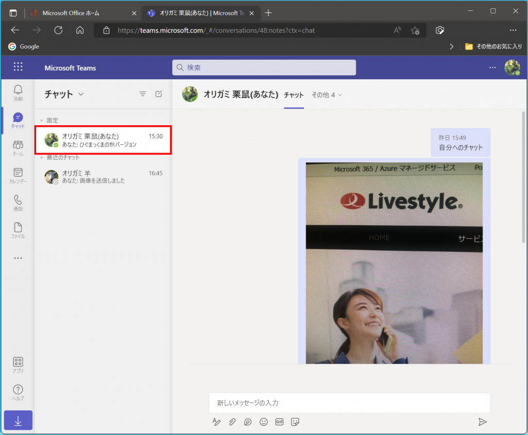Open the sticker picker icon

(295, 422)
